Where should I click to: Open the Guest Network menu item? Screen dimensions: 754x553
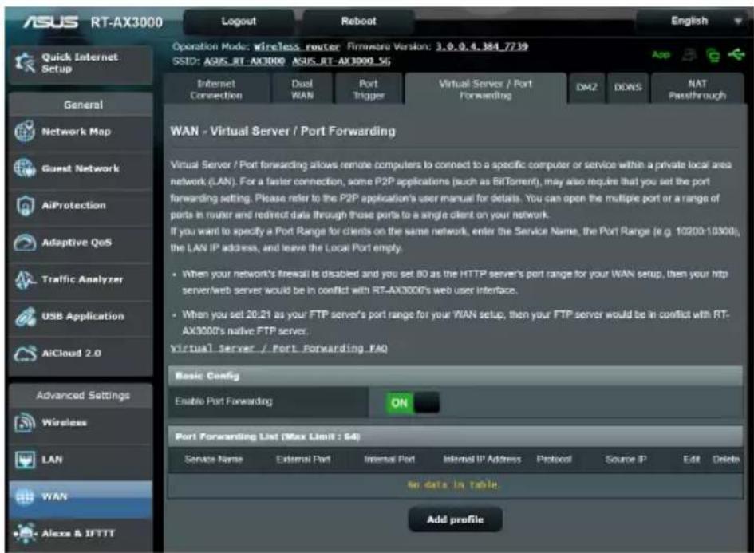coord(81,168)
